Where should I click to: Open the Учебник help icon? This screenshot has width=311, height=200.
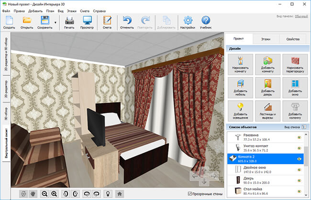pyautogui.click(x=206, y=22)
